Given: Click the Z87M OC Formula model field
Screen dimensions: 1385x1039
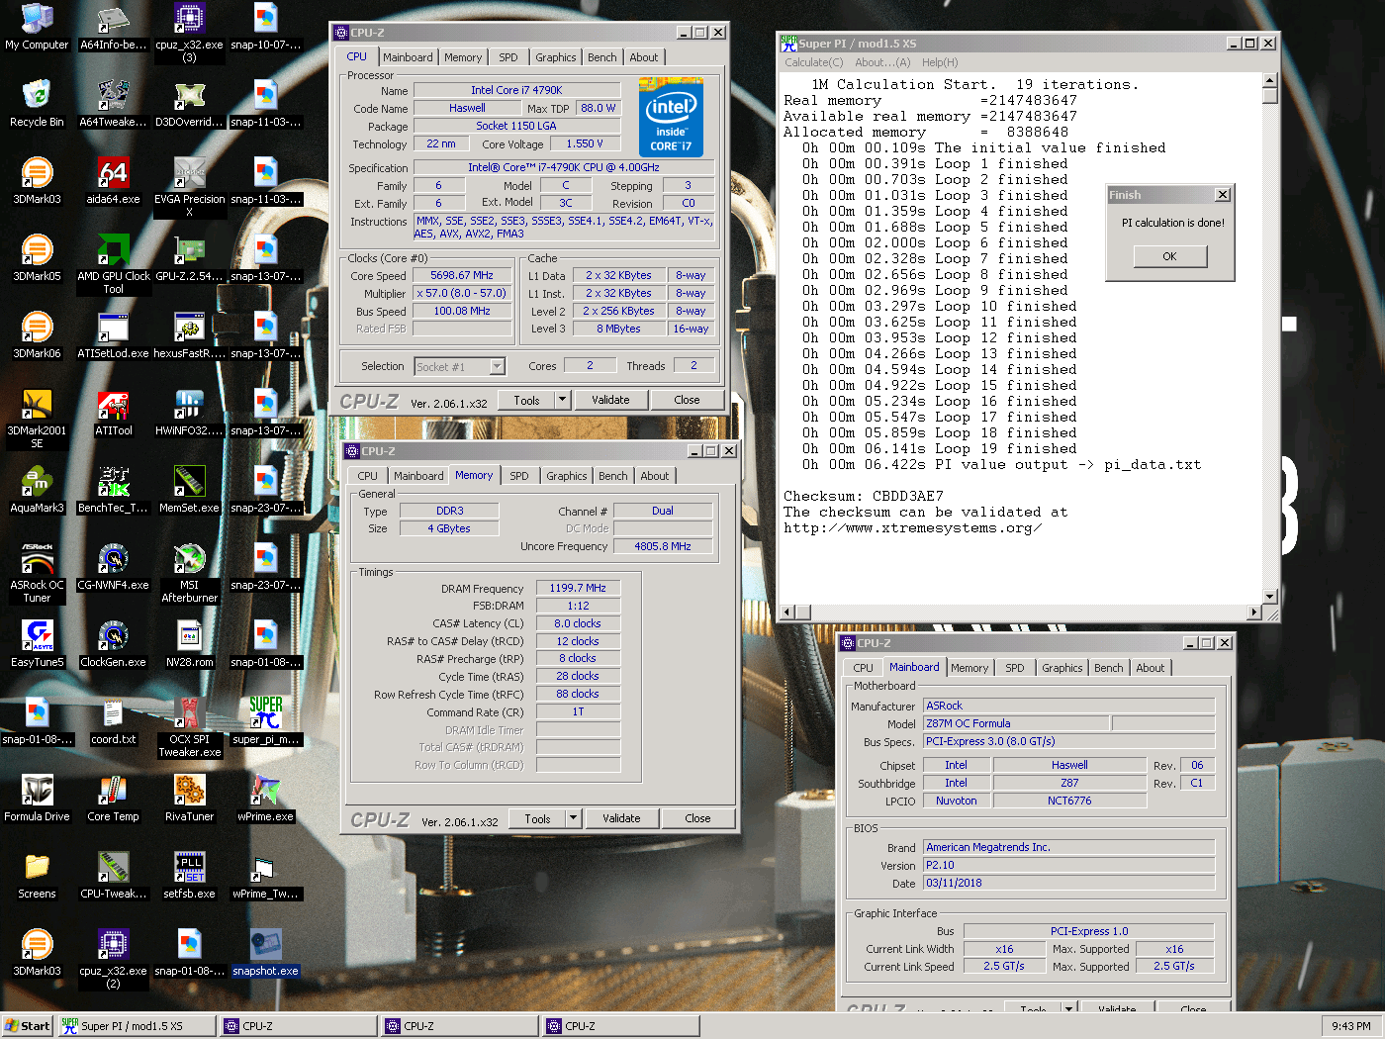Looking at the screenshot, I should 1015,723.
